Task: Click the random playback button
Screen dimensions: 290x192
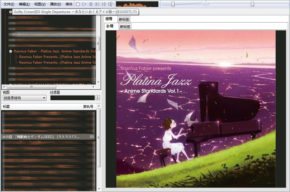Action: [110, 4]
